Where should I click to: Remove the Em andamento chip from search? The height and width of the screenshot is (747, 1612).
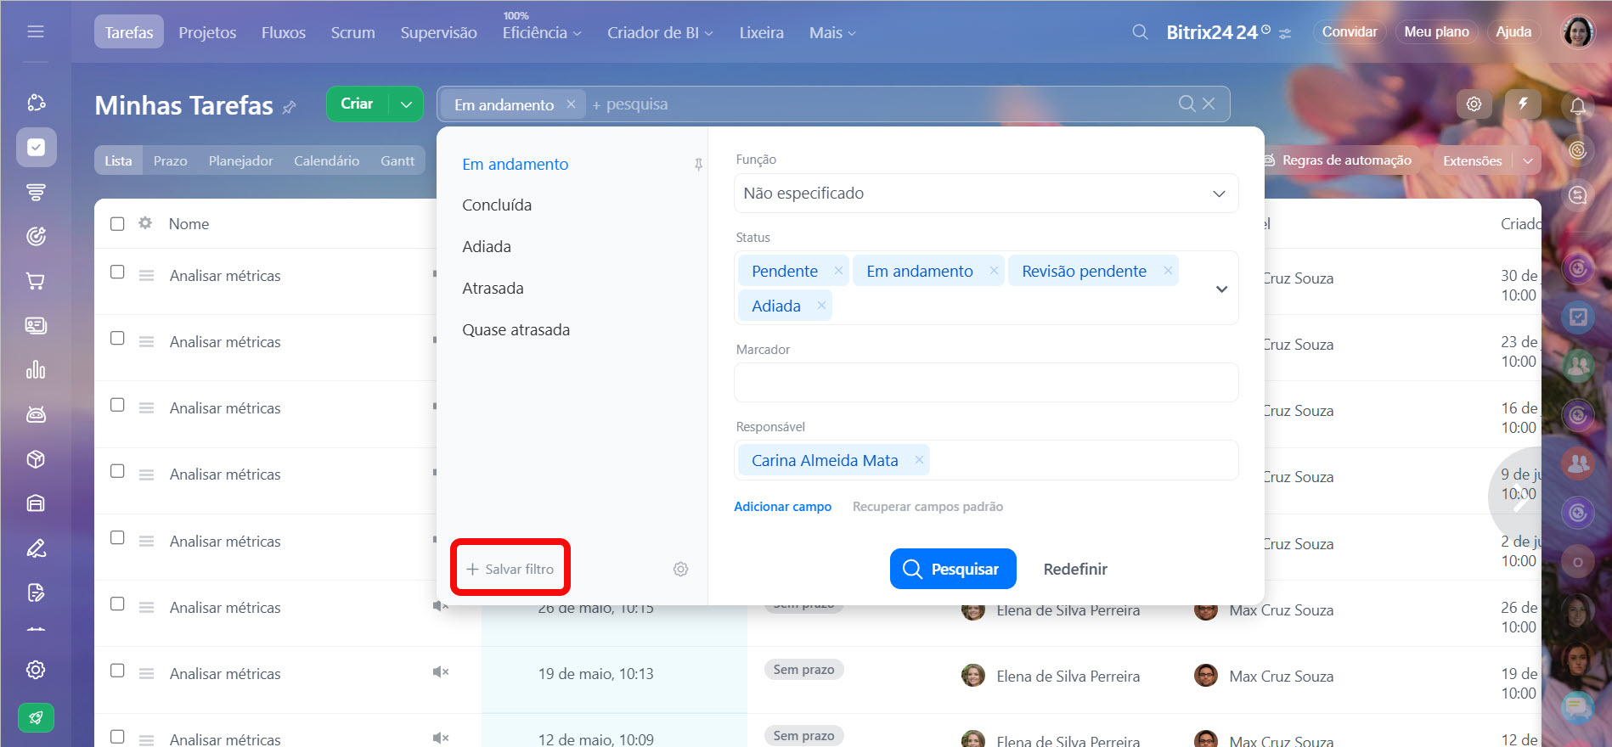[x=571, y=104]
